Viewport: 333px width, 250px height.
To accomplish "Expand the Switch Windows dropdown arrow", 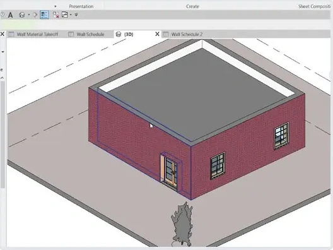I will 71,15.
